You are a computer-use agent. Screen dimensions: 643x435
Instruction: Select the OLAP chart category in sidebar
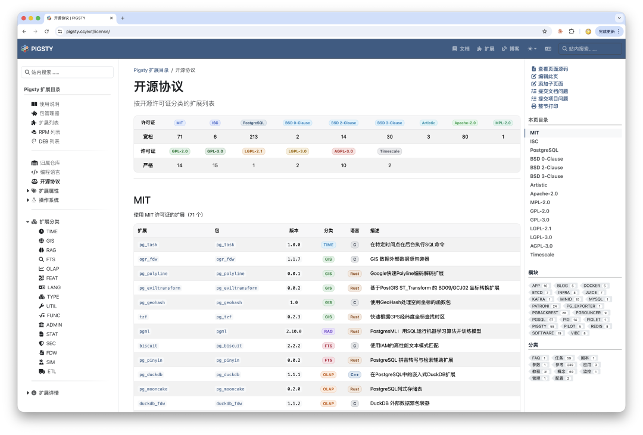pos(49,268)
